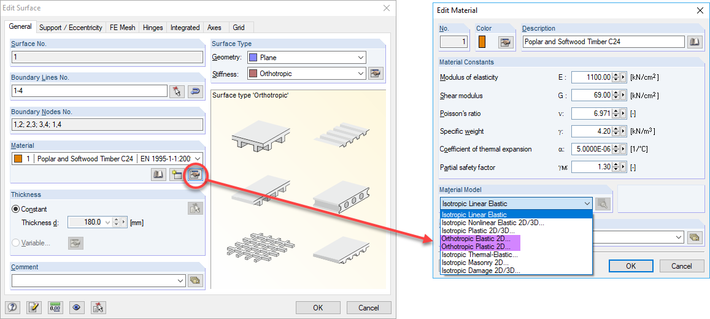The width and height of the screenshot is (710, 319).
Task: Click the create new material icon
Action: pos(177,174)
